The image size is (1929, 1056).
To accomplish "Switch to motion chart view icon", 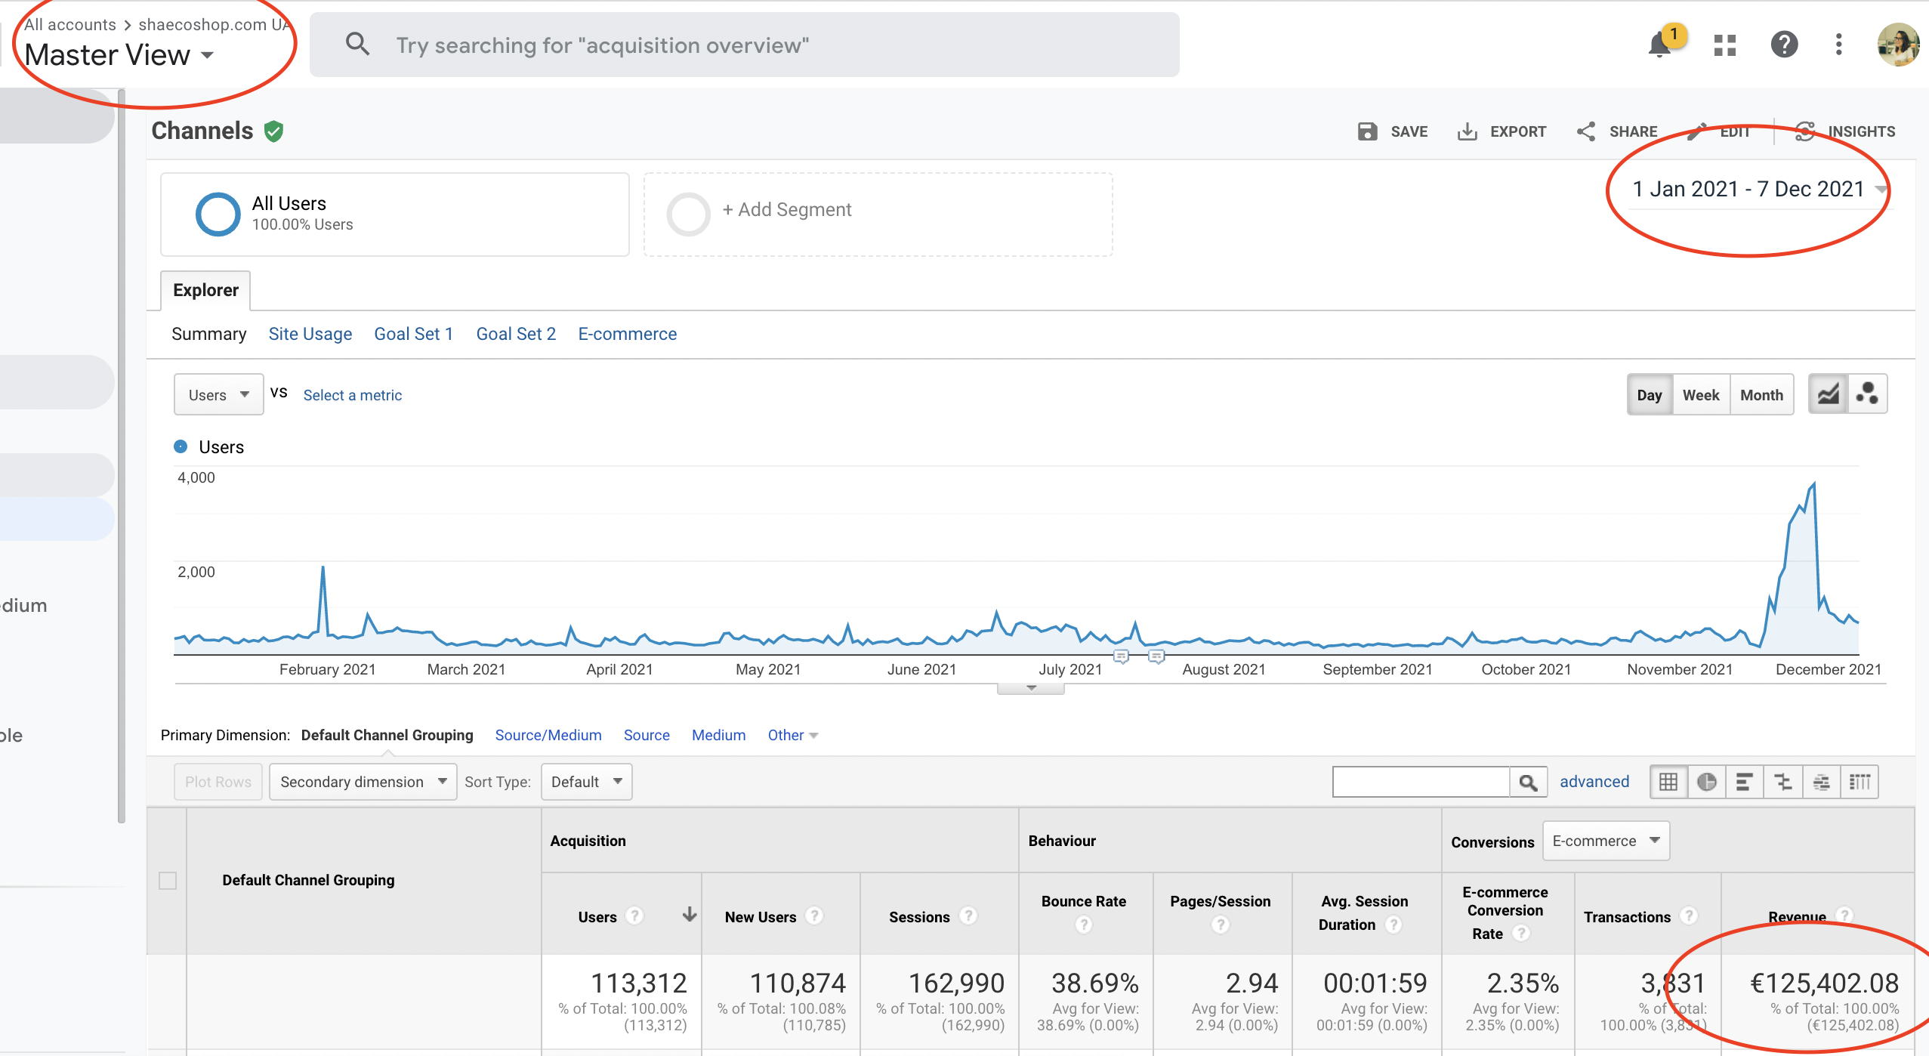I will click(x=1867, y=394).
